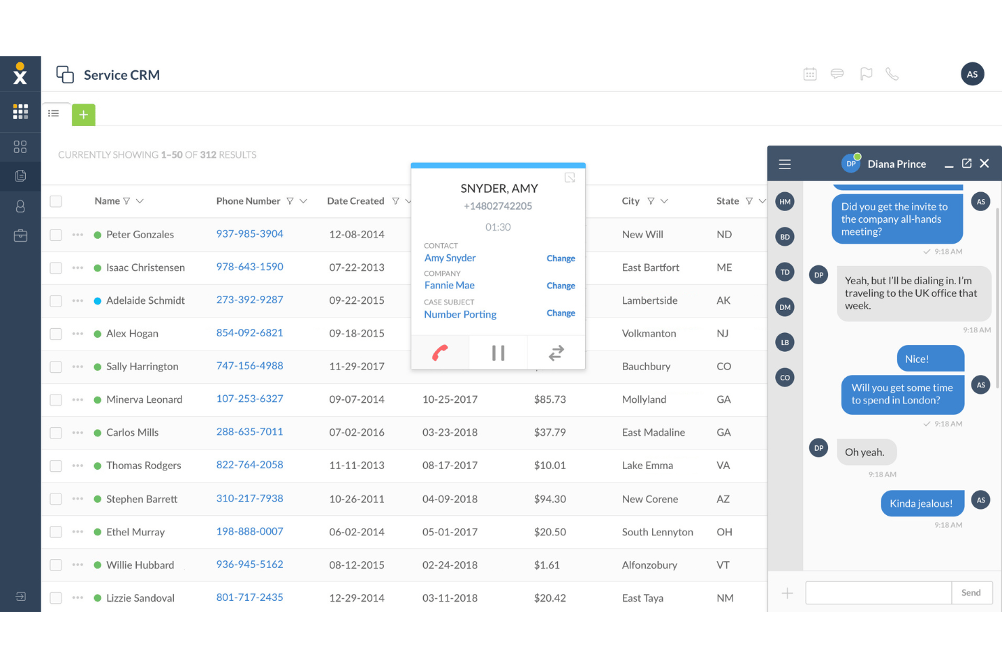Open HM conversation in chat contacts list
1002x668 pixels.
click(x=785, y=202)
